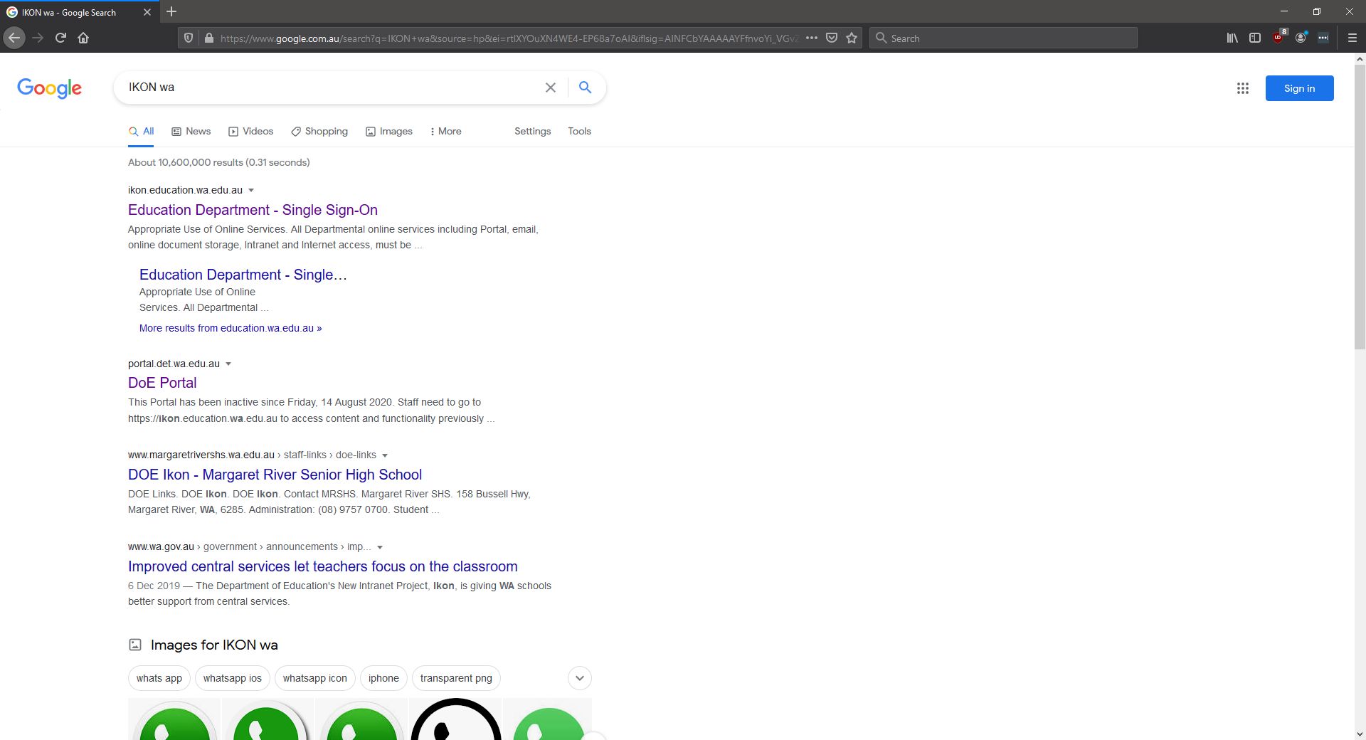Open the DoE Portal result
The width and height of the screenshot is (1366, 740).
click(162, 383)
